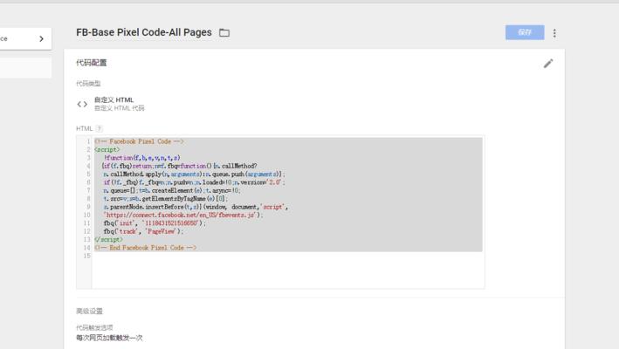Screen dimensions: 619x349
Task: Click the fbq init line of code
Action: pyautogui.click(x=155, y=223)
